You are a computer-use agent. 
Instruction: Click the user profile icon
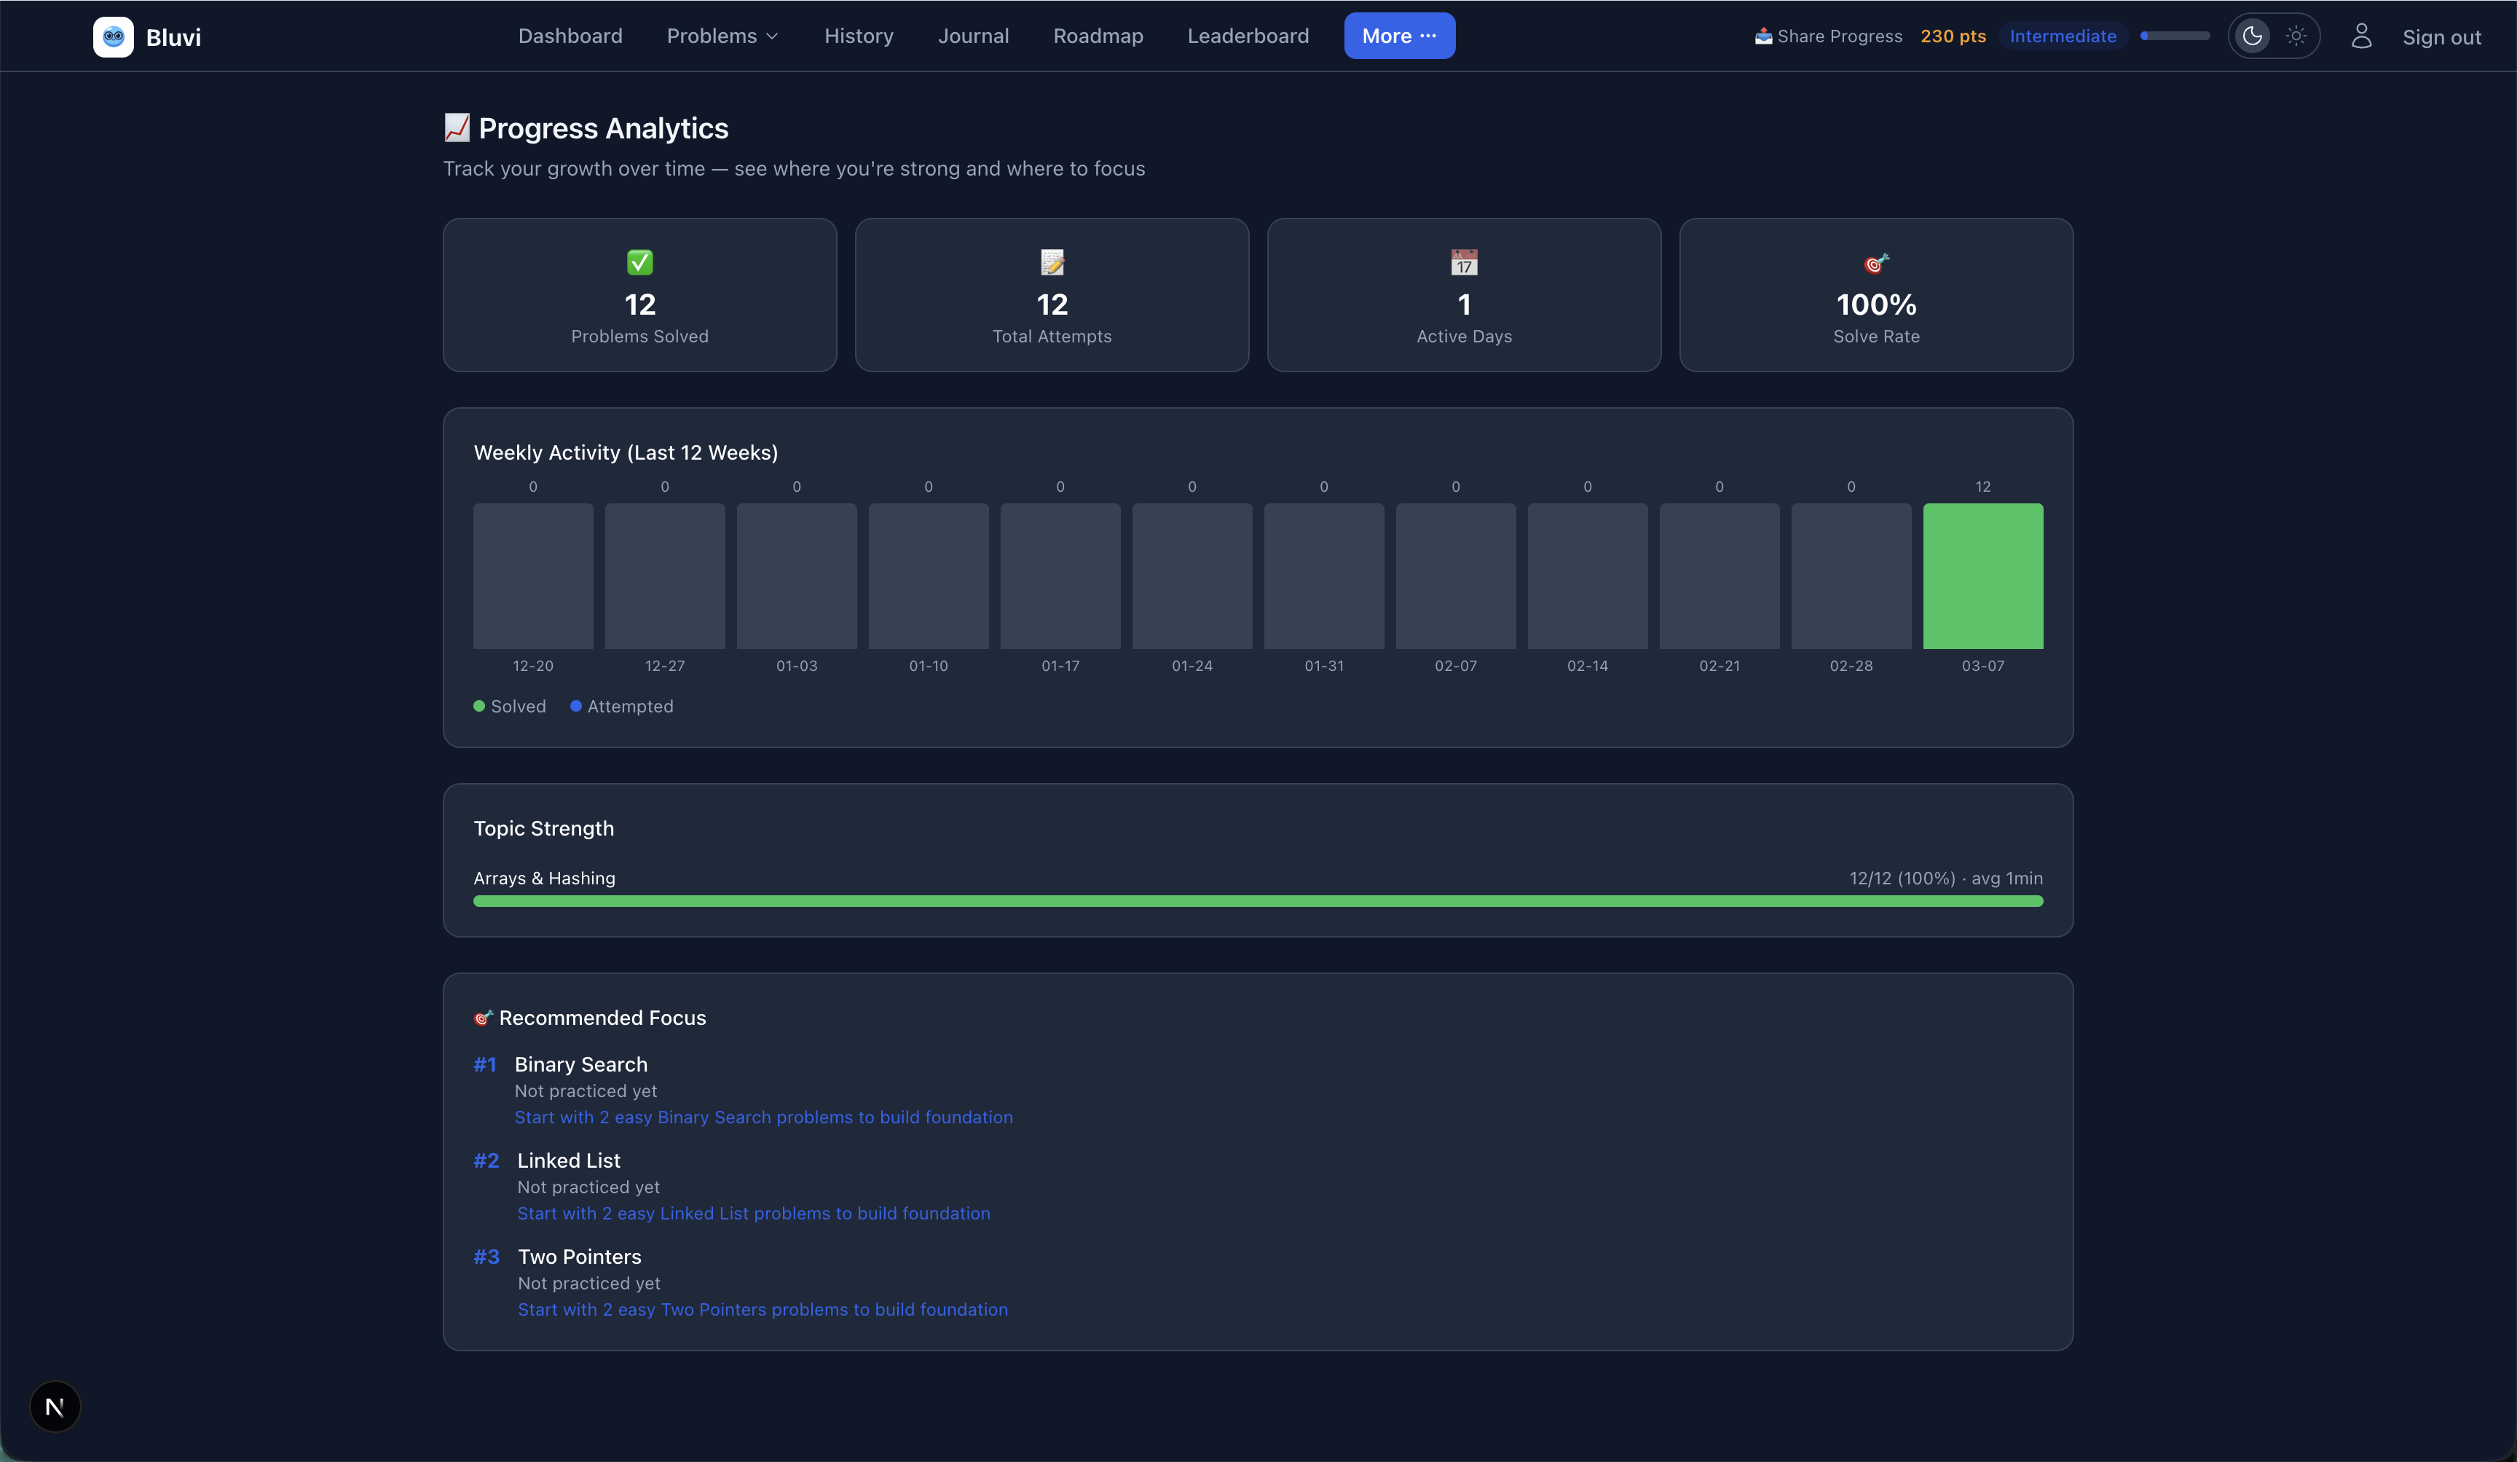(2362, 36)
